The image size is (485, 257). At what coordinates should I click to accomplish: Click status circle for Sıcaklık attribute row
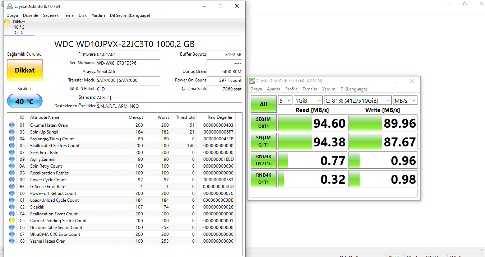[x=12, y=207]
